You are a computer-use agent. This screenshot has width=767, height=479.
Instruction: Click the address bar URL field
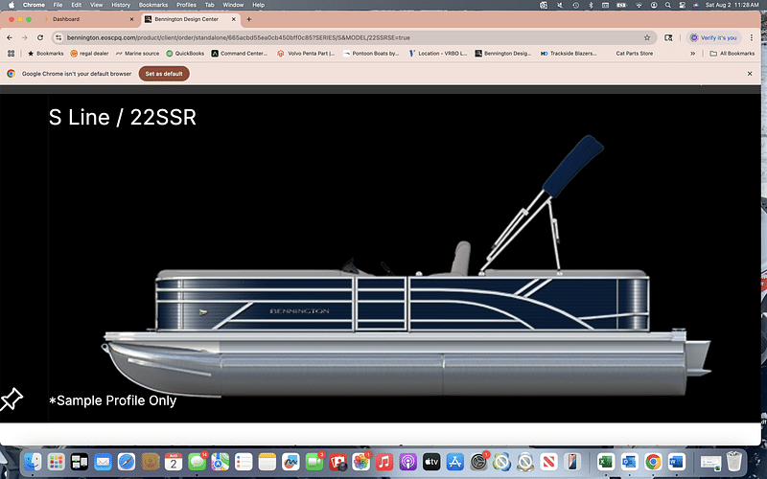[x=351, y=37]
